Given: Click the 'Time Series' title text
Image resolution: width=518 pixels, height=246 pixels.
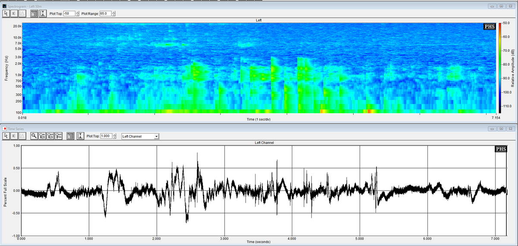Looking at the screenshot, I should 16,128.
